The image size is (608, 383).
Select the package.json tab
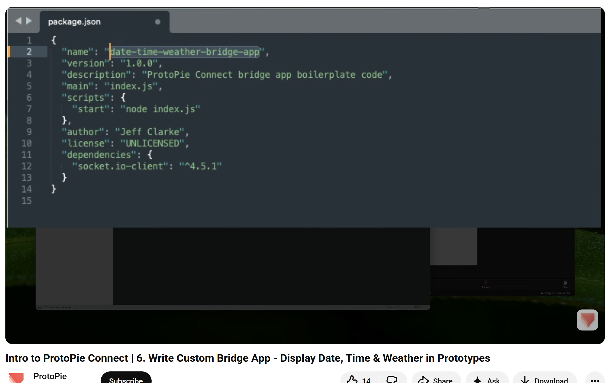[x=74, y=22]
